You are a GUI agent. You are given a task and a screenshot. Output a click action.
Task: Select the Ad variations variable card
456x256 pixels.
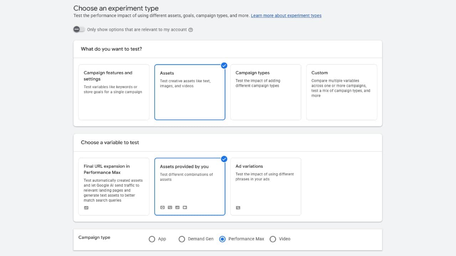[x=266, y=187]
